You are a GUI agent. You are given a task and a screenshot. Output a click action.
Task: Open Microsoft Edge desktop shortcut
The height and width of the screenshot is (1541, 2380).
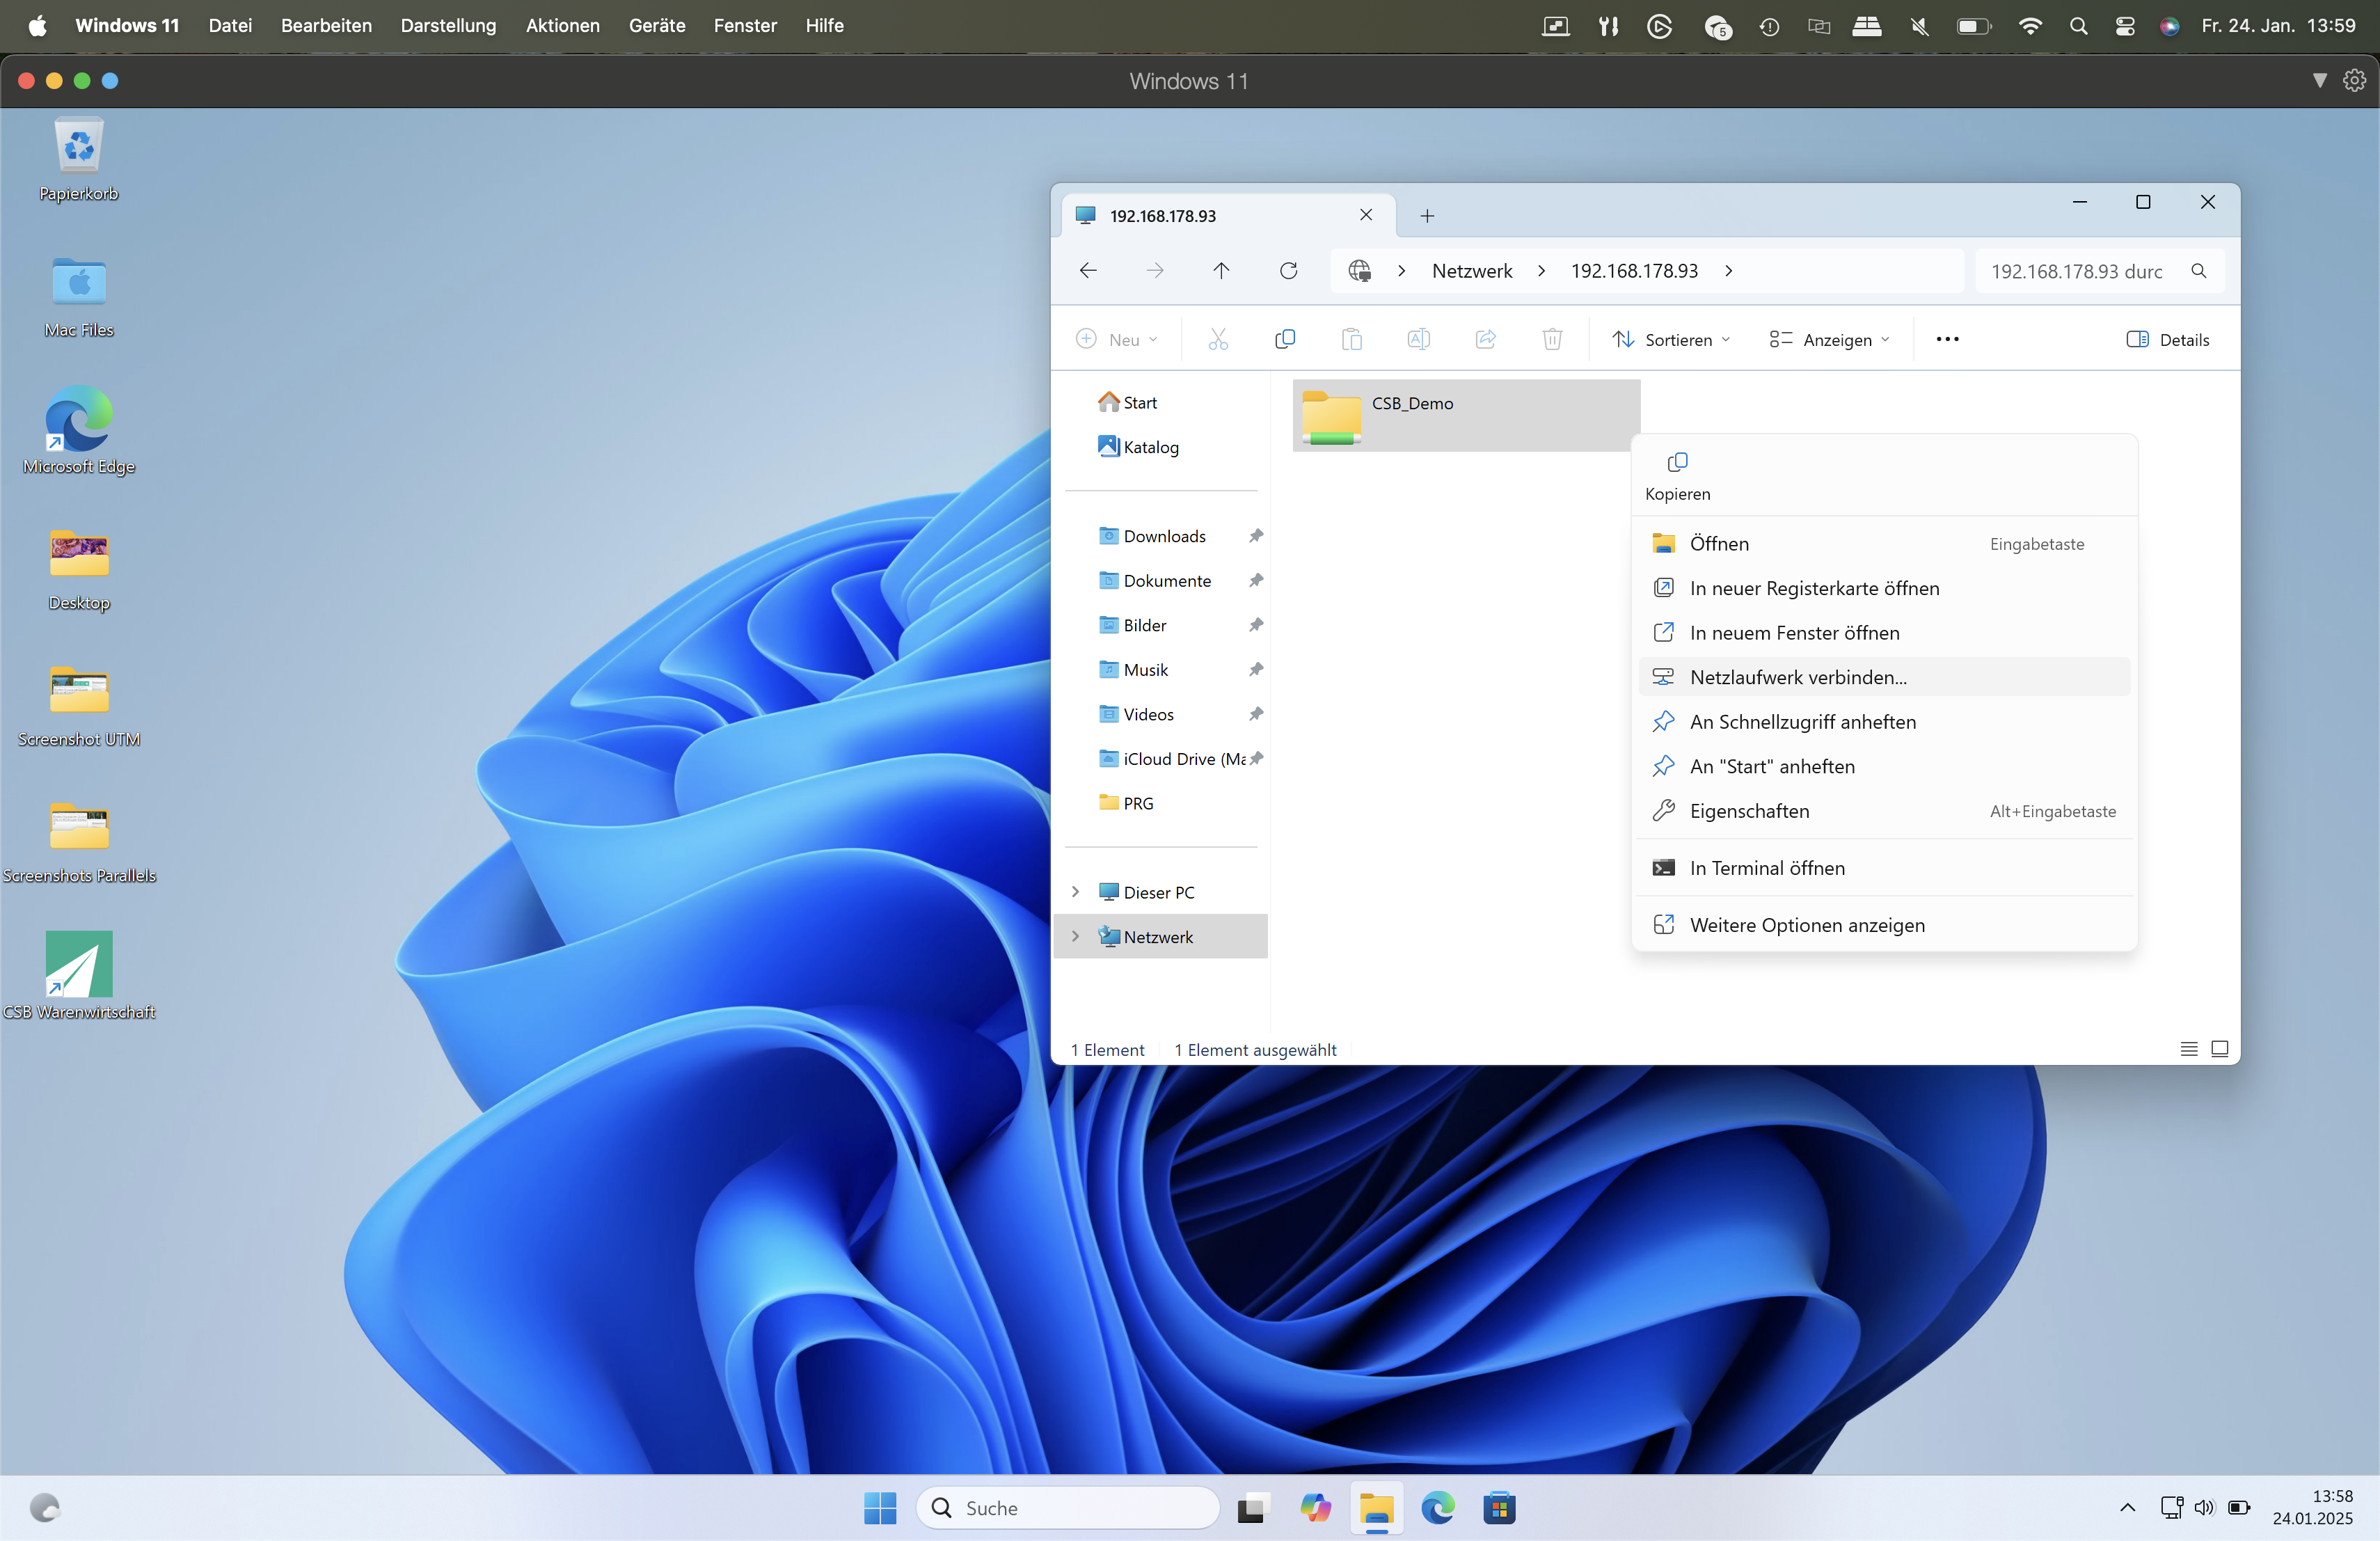coord(79,431)
